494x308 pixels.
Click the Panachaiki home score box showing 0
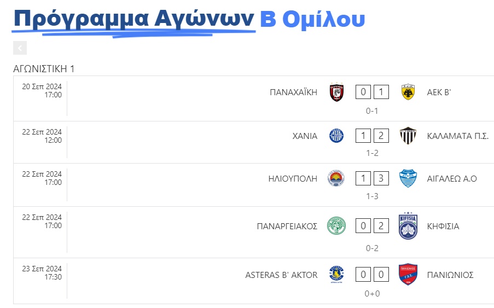pos(363,92)
